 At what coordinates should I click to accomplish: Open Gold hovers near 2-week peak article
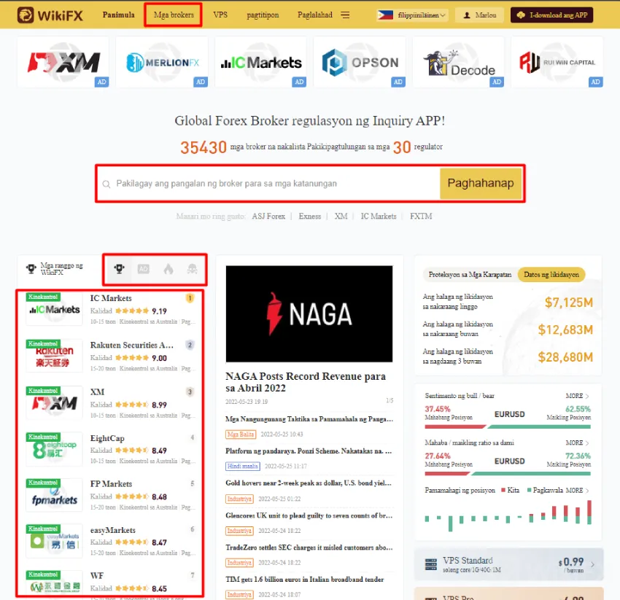(x=309, y=483)
